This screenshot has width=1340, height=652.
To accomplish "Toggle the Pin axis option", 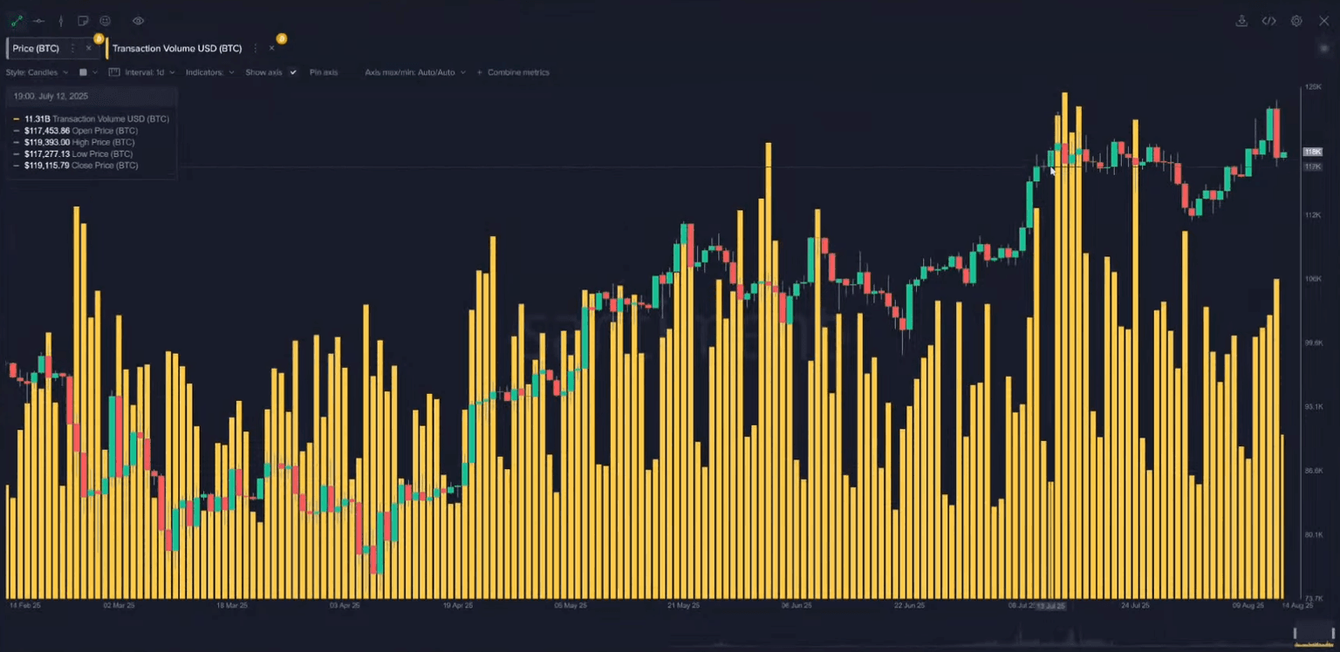I will [x=324, y=72].
